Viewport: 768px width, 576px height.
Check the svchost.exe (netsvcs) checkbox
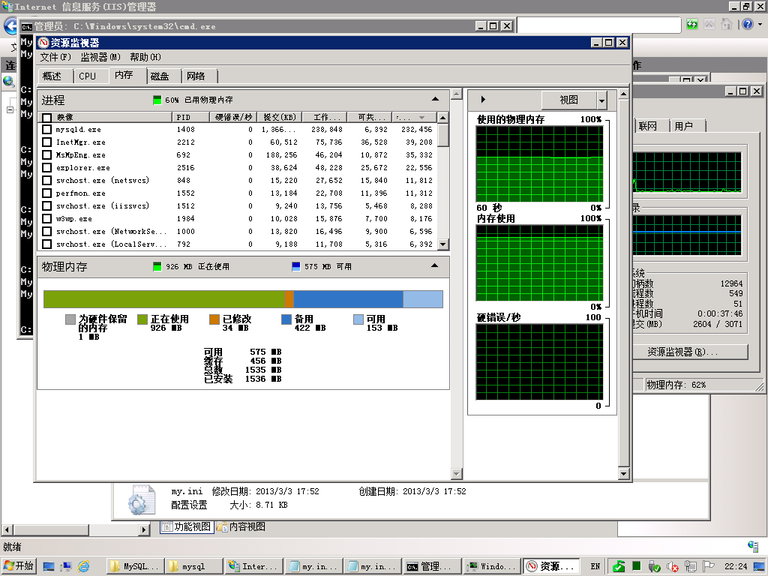pyautogui.click(x=47, y=181)
